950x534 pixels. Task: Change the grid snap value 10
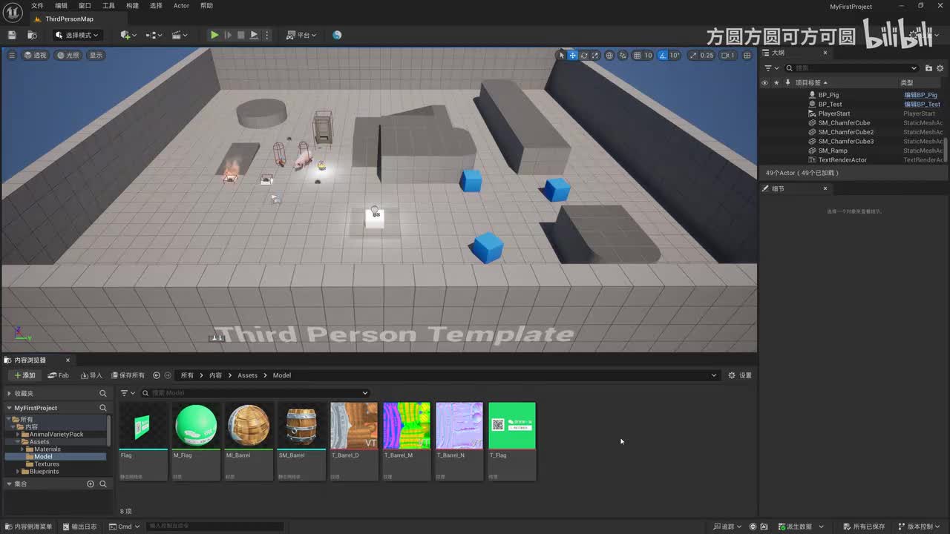[648, 55]
